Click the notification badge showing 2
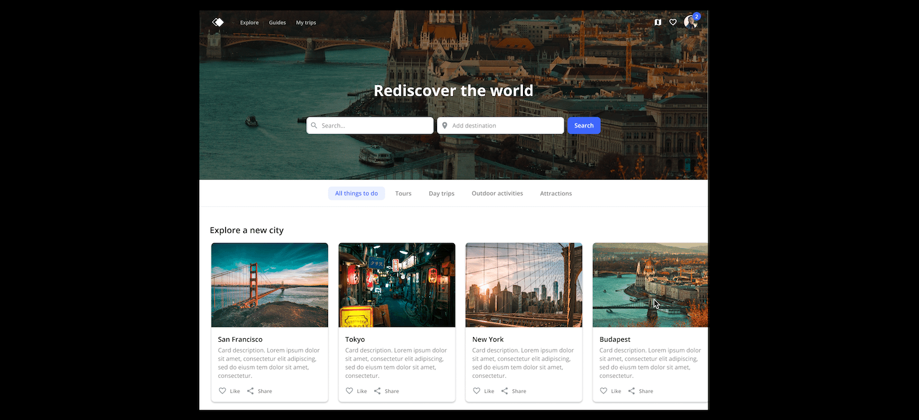Screen dimensions: 919x420 pyautogui.click(x=696, y=16)
